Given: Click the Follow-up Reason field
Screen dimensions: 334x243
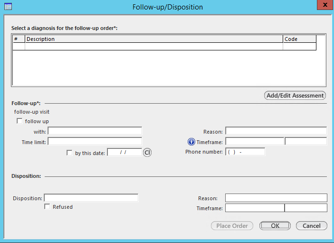Looking at the screenshot, I should (x=276, y=131).
